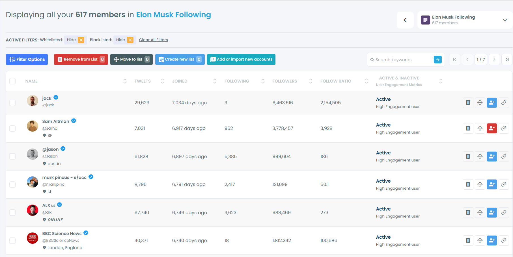Dismiss the Blacklisted Hide filter
Screen dimensions: 513x257
tap(130, 40)
